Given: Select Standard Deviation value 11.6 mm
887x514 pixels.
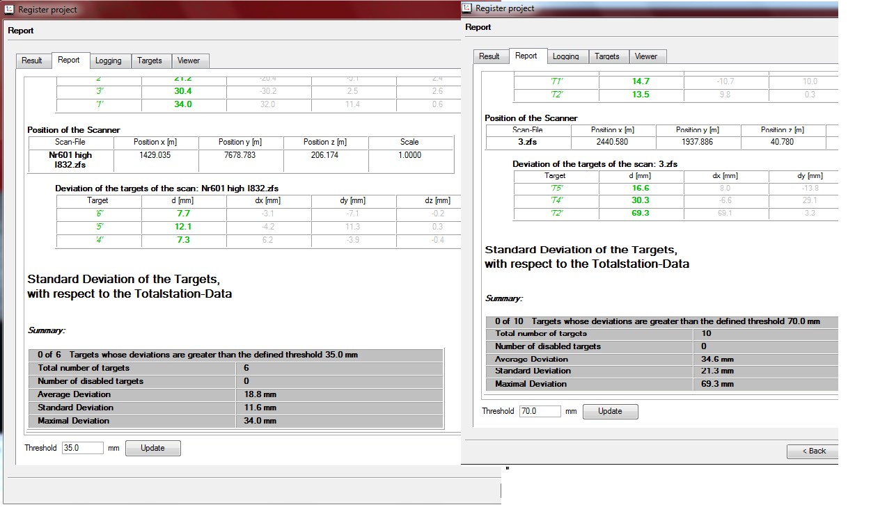Looking at the screenshot, I should click(260, 408).
